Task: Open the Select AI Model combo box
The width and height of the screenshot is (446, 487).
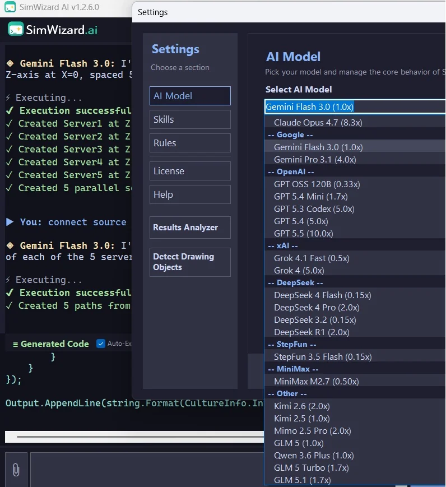Action: click(355, 106)
